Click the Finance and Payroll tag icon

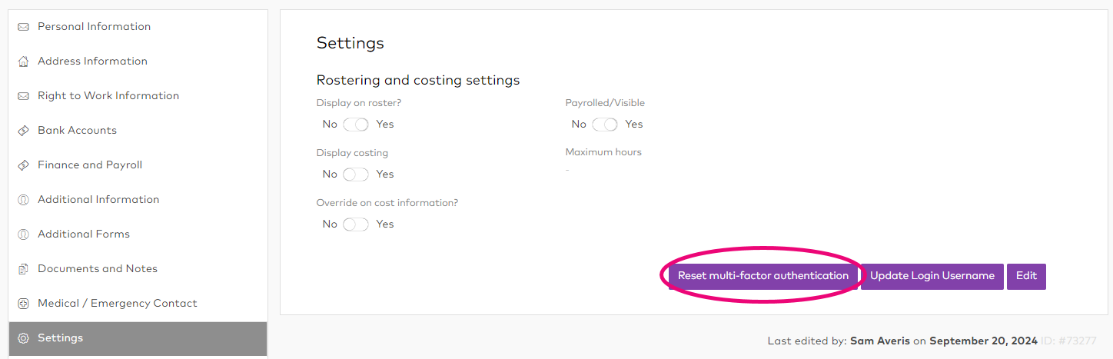23,165
